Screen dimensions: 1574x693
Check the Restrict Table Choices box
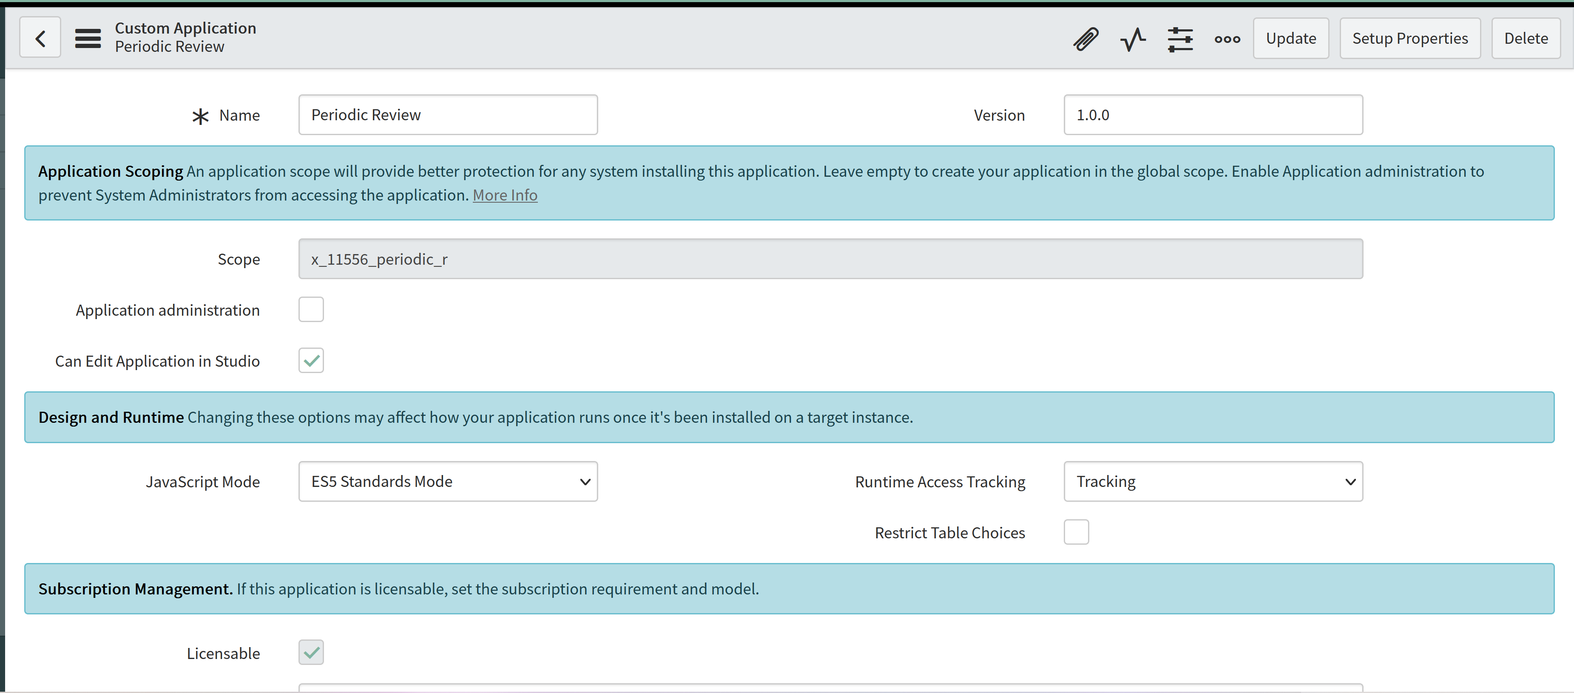[1076, 532]
